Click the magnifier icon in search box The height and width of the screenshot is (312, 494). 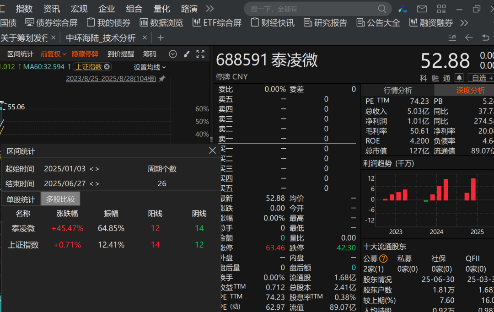click(382, 9)
